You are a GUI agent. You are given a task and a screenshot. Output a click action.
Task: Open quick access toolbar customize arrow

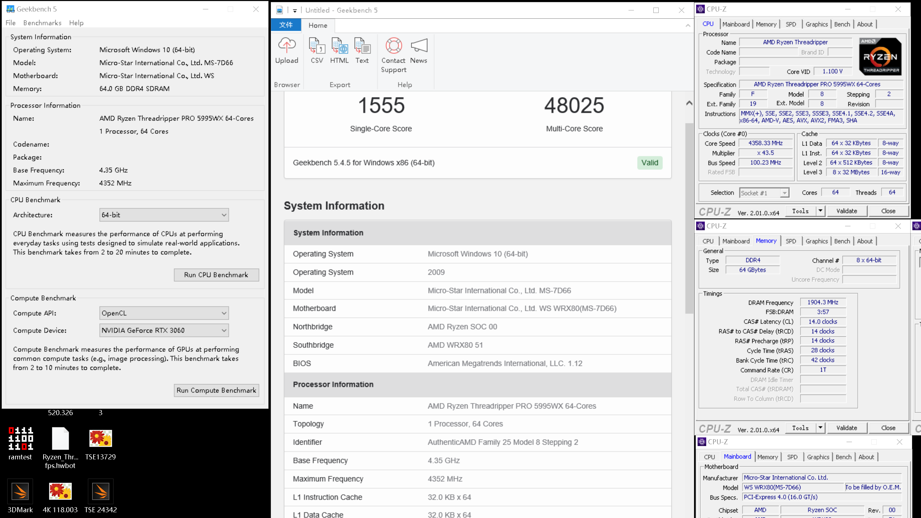(x=295, y=10)
